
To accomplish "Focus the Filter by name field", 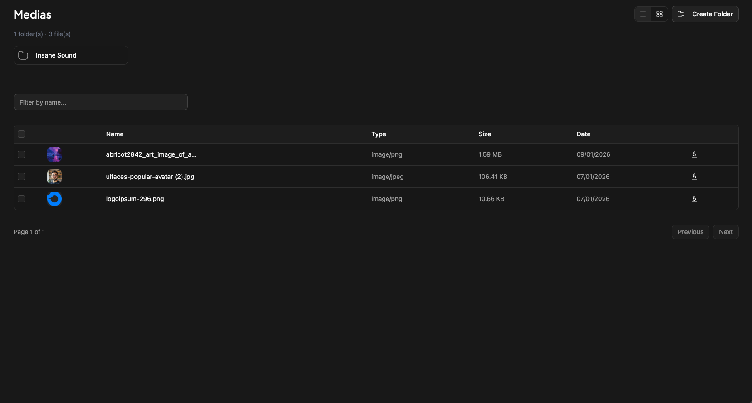I will (x=101, y=102).
